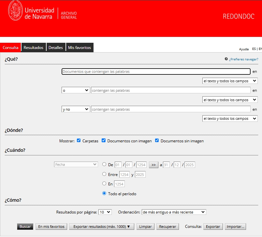Open the 'y no' operator dropdown
This screenshot has height=237, width=262.
point(76,109)
